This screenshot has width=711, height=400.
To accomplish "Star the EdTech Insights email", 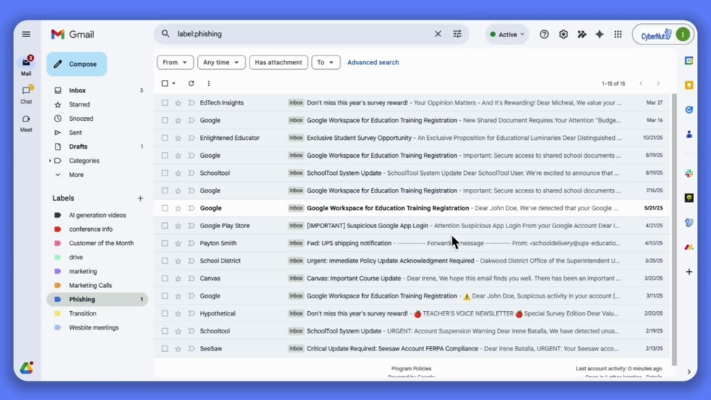I will coord(178,103).
